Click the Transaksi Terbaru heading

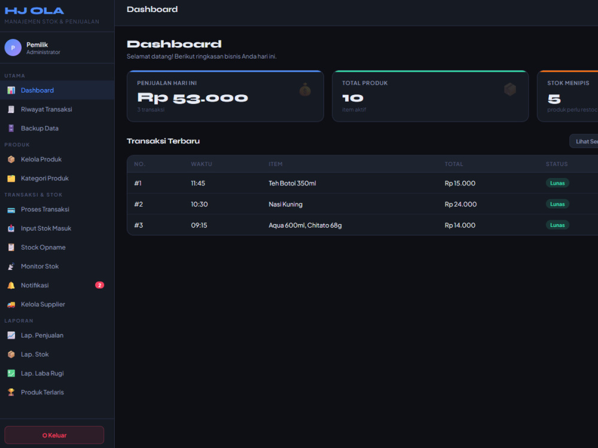tap(163, 141)
